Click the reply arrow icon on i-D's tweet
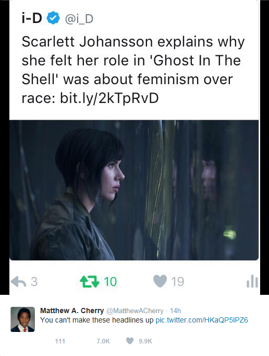This screenshot has height=356, width=269. (18, 282)
